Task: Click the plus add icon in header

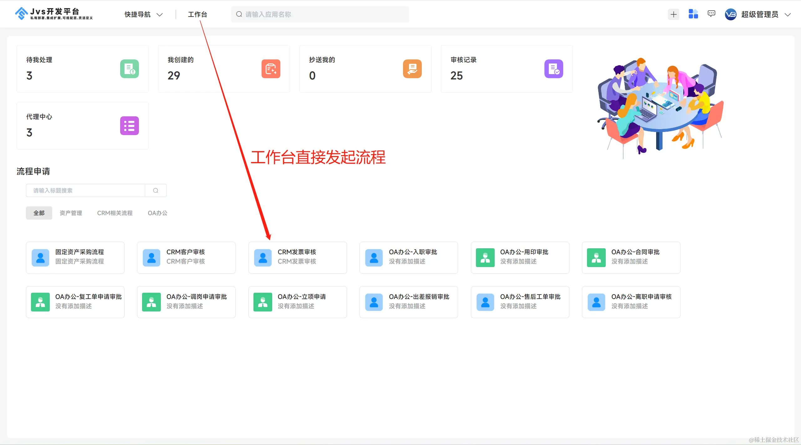Action: (673, 14)
